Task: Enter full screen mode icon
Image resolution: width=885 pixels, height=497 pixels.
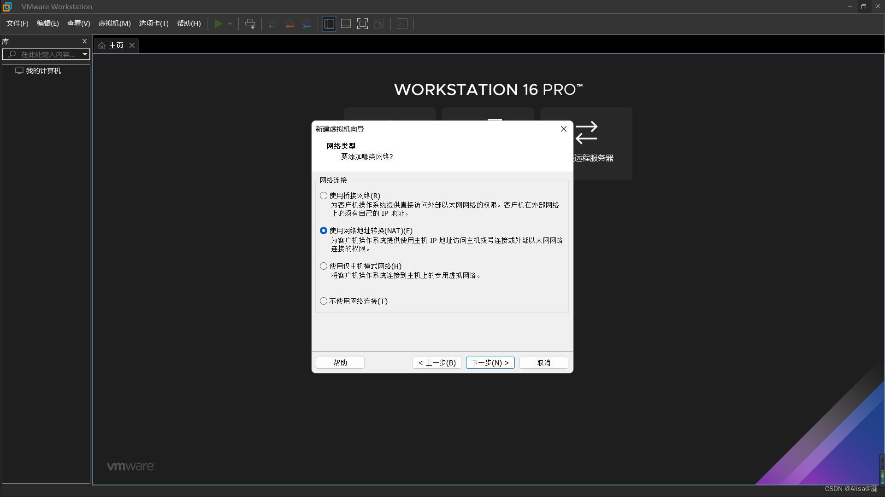Action: pos(363,24)
